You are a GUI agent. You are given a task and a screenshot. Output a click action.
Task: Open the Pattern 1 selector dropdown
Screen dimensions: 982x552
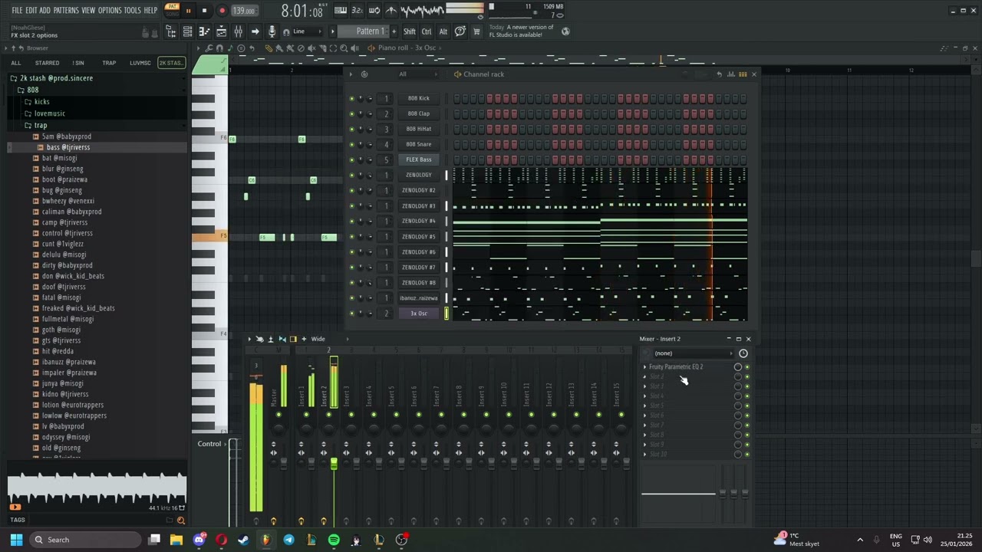pyautogui.click(x=370, y=31)
